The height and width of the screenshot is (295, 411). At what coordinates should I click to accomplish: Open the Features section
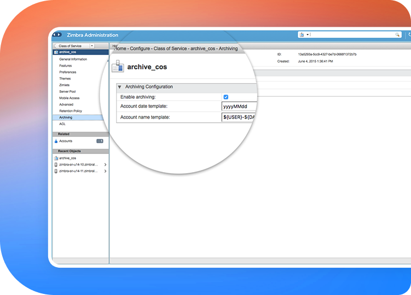[x=65, y=66]
